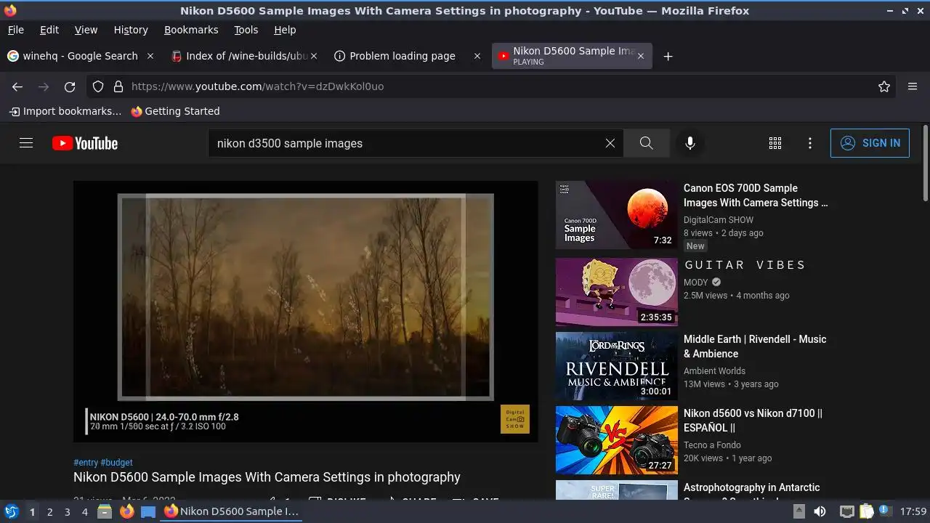
Task: Open the Ambient Worlds channel link
Action: pyautogui.click(x=714, y=371)
